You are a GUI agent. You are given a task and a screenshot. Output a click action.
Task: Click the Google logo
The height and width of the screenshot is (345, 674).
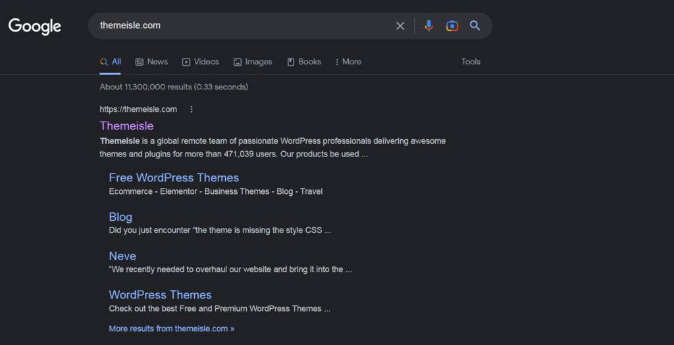pos(35,26)
